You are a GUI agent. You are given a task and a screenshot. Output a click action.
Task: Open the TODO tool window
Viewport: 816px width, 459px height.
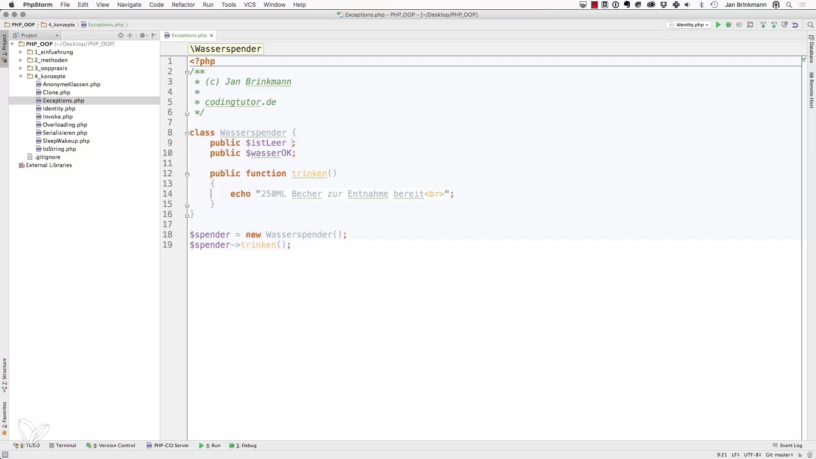coord(26,445)
